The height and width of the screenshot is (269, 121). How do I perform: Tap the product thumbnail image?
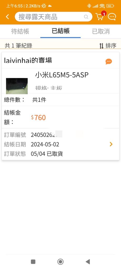[17, 86]
